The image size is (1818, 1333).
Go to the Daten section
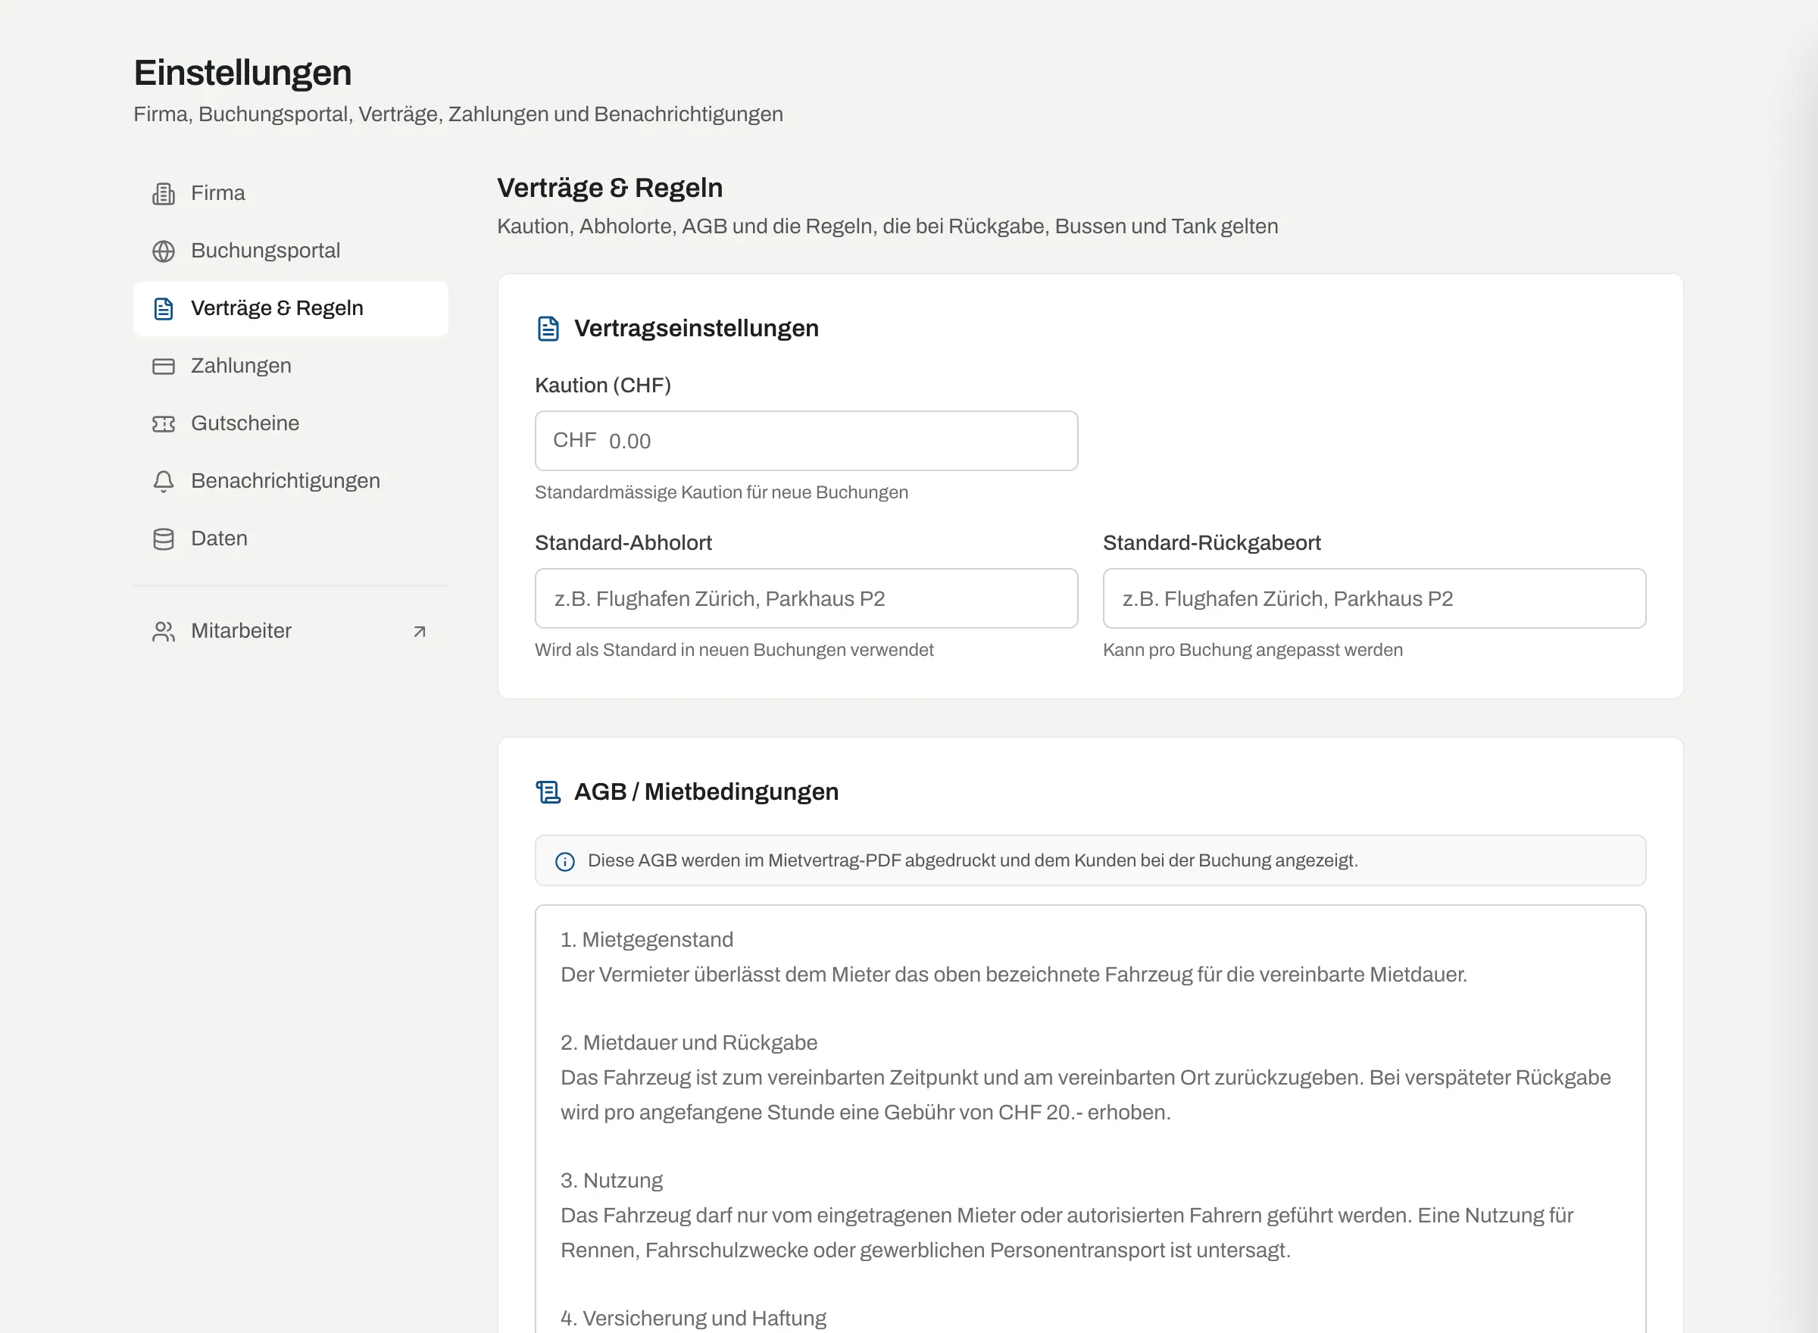(290, 539)
